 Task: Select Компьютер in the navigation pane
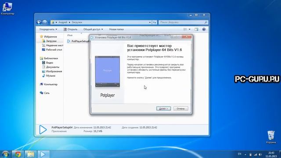(x=49, y=84)
